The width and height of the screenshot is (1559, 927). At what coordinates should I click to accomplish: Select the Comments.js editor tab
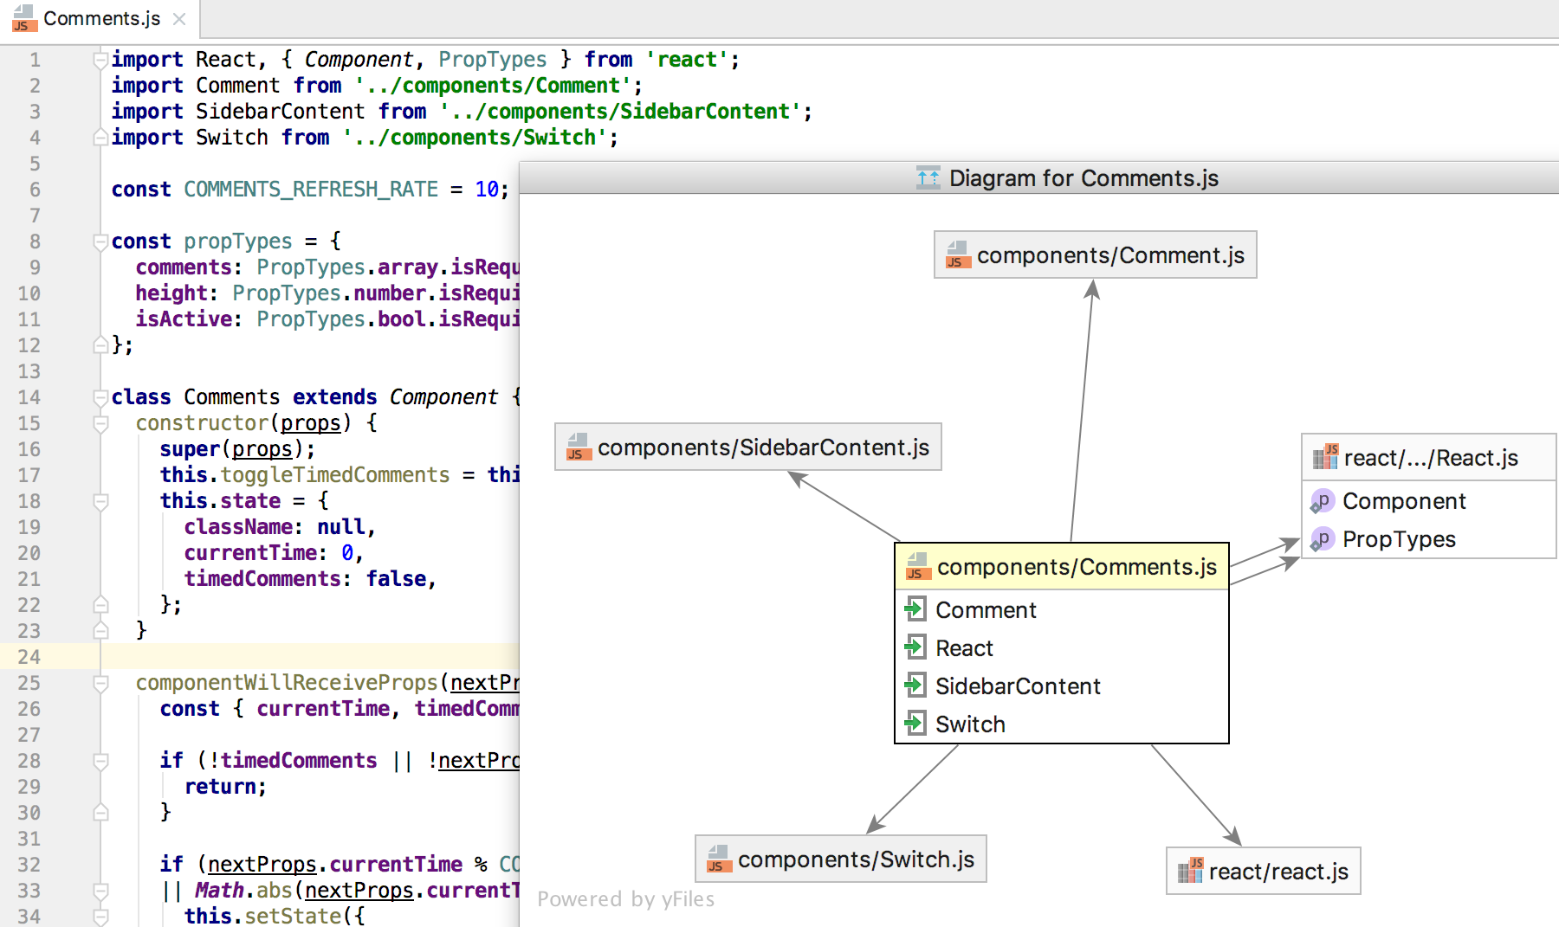(100, 18)
